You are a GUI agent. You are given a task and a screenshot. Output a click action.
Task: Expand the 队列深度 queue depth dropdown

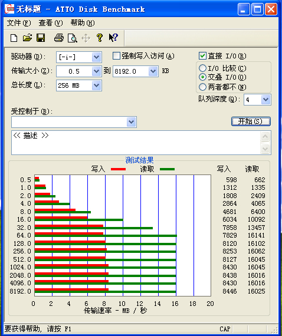(x=265, y=100)
